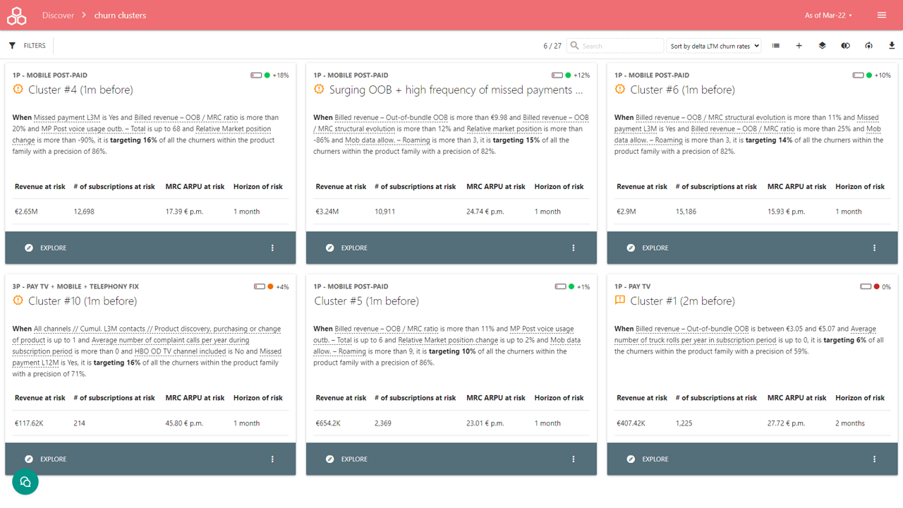The height and width of the screenshot is (508, 903).
Task: Click the battery indicator on Cluster #10 card
Action: point(260,287)
